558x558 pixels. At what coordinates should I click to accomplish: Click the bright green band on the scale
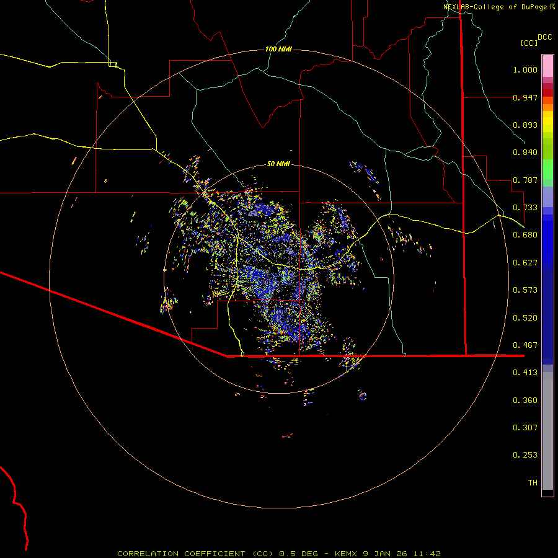click(x=547, y=169)
